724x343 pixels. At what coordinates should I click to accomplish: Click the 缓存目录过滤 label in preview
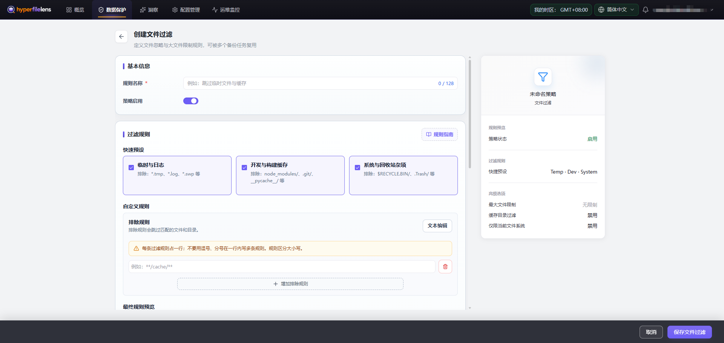pos(502,215)
